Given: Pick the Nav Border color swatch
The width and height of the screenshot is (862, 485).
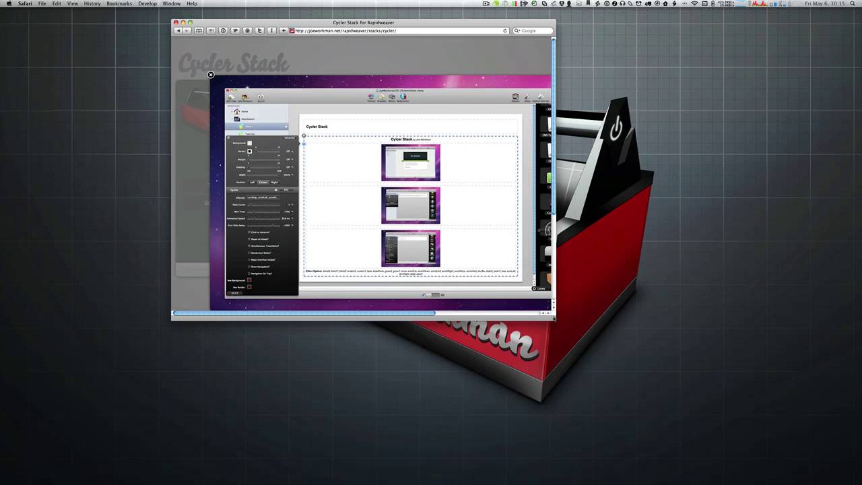Looking at the screenshot, I should pyautogui.click(x=249, y=287).
